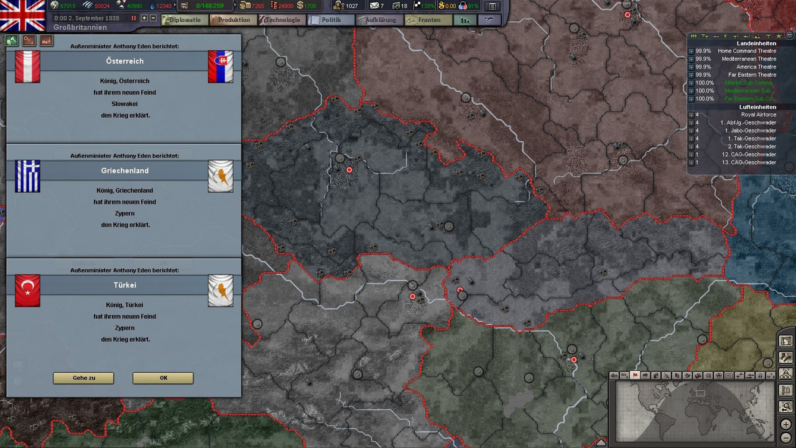Select the 2. Tak-Geschwader row
Image resolution: width=796 pixels, height=448 pixels.
tap(733, 147)
